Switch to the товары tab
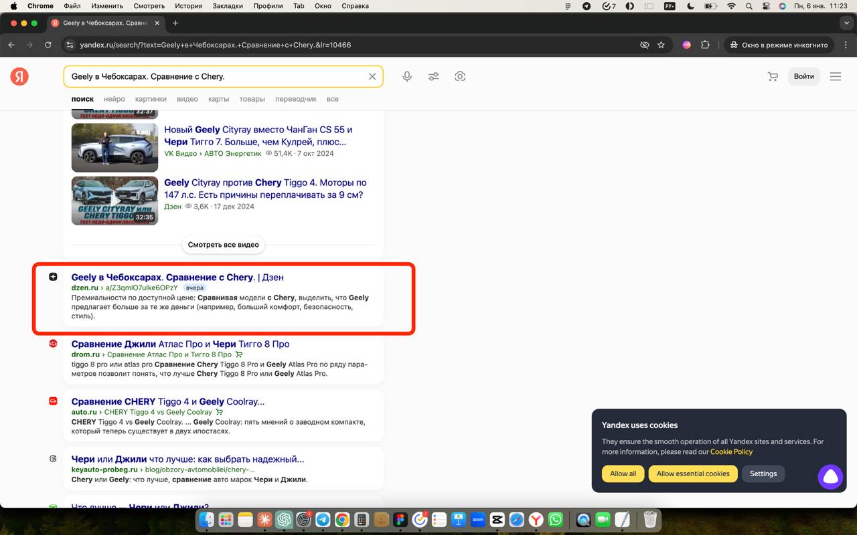Image resolution: width=857 pixels, height=535 pixels. [252, 99]
